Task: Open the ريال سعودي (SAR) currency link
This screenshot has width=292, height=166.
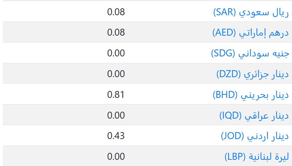Action: click(251, 12)
